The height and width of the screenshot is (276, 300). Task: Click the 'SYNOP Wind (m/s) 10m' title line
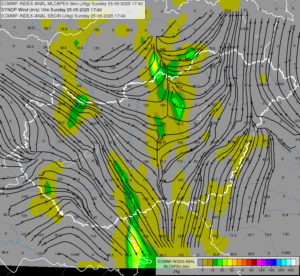click(x=25, y=10)
